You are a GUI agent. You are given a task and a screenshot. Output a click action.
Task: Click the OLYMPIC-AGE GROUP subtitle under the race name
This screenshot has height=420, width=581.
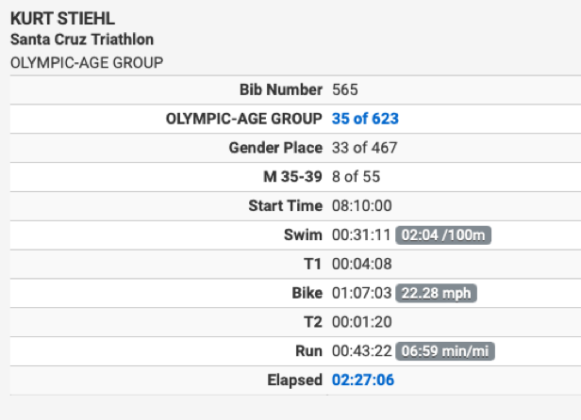point(87,62)
